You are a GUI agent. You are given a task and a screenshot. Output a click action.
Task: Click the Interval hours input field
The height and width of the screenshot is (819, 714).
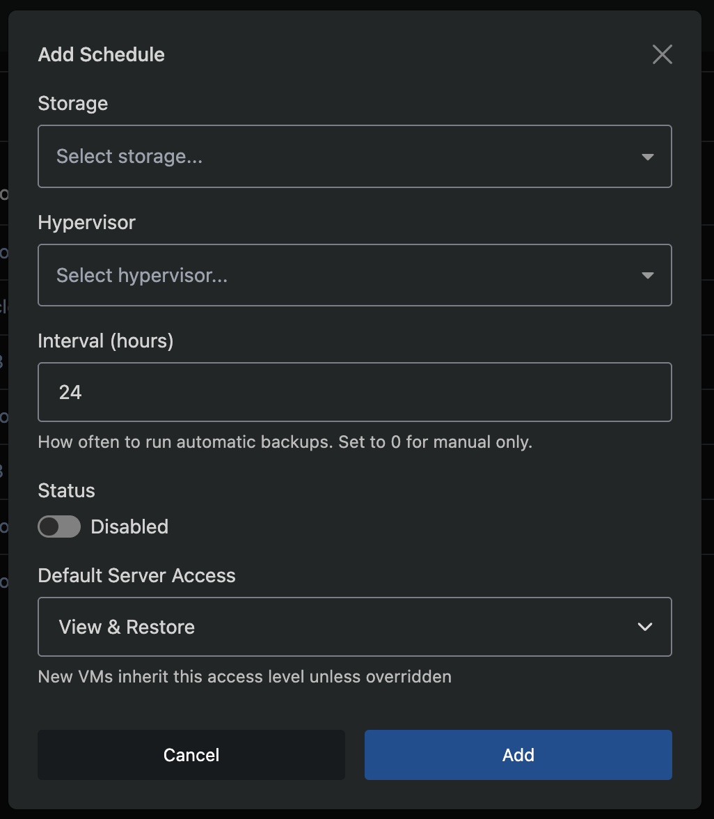pyautogui.click(x=355, y=392)
